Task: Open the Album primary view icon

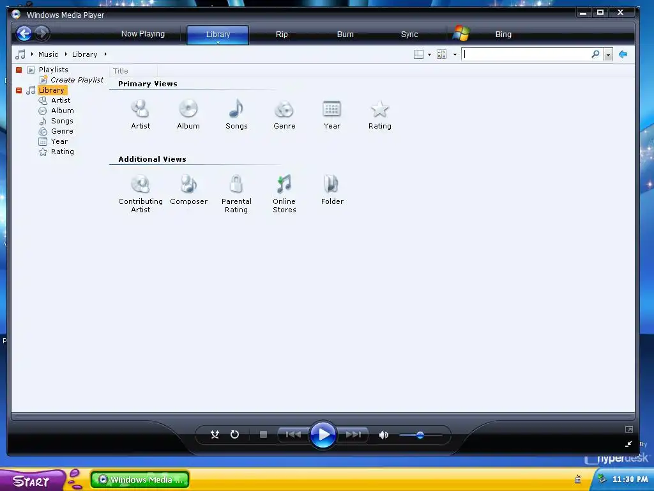Action: 188,115
